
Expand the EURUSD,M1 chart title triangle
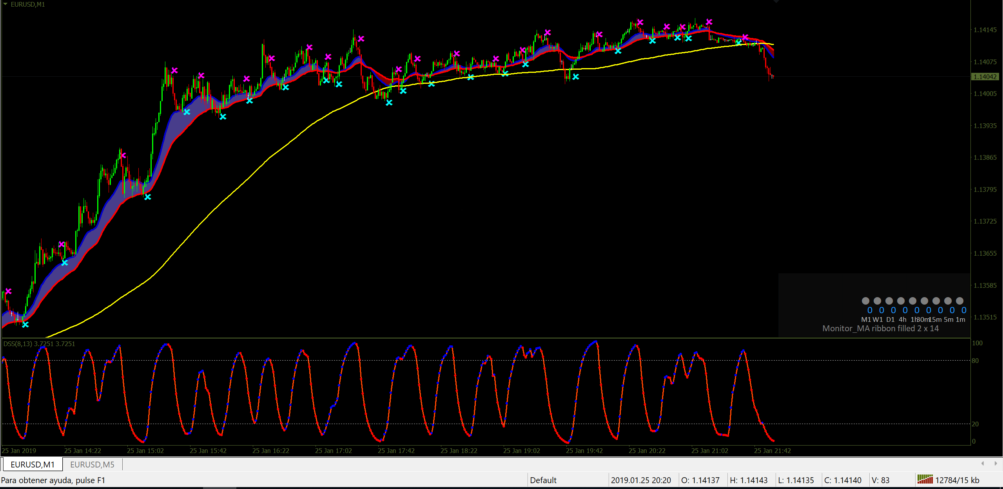click(x=5, y=4)
